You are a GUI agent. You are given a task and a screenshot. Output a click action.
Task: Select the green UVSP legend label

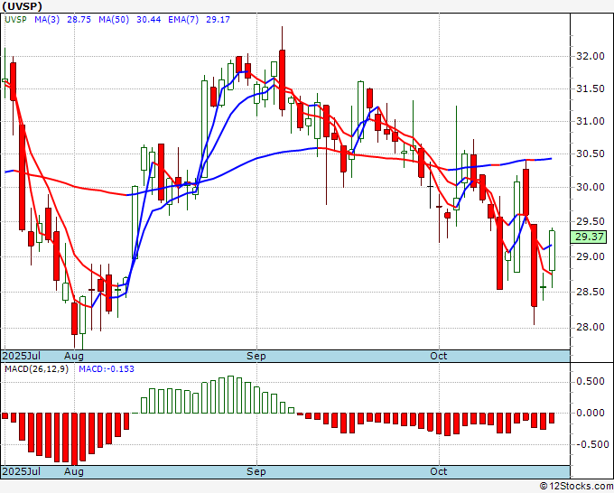pyautogui.click(x=15, y=20)
